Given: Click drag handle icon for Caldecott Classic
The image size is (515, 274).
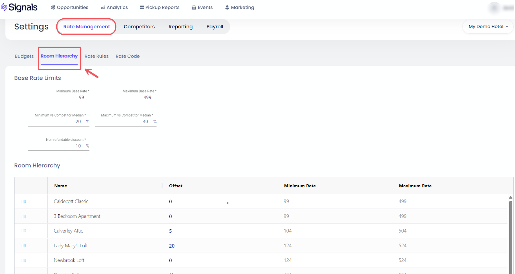Looking at the screenshot, I should 23,201.
